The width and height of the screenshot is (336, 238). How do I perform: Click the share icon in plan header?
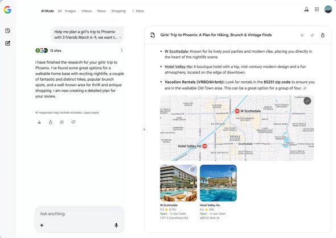pos(322,35)
